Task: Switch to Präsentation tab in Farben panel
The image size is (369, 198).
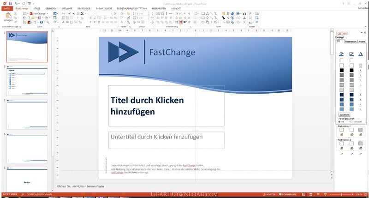Action: tap(351, 42)
